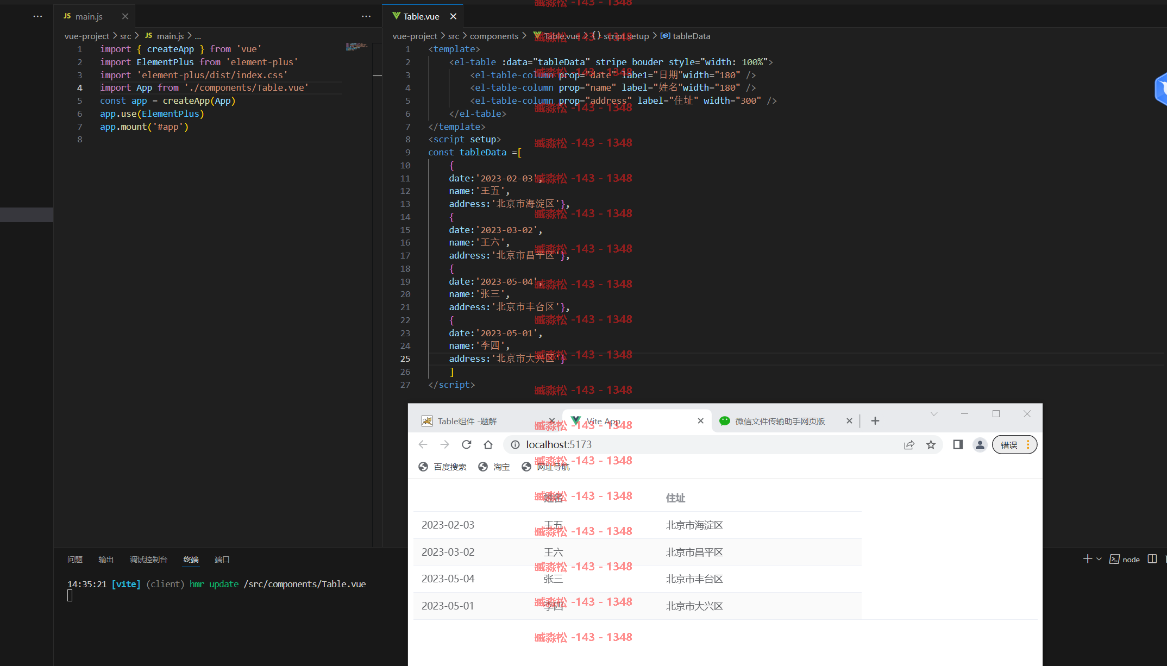The height and width of the screenshot is (666, 1167).
Task: Switch to the Table.vue tab
Action: (421, 16)
